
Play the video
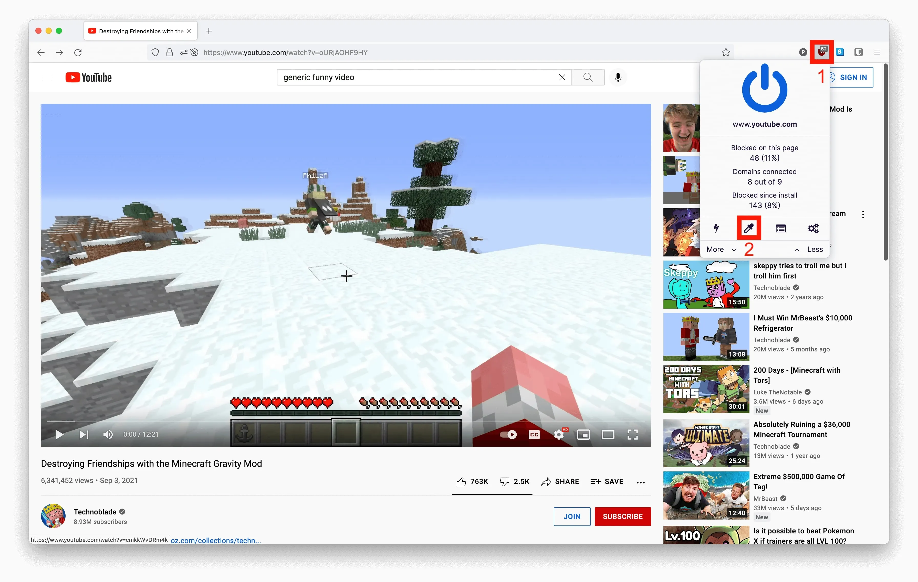click(x=59, y=434)
